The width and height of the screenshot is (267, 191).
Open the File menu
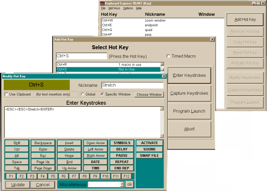[x=103, y=8]
